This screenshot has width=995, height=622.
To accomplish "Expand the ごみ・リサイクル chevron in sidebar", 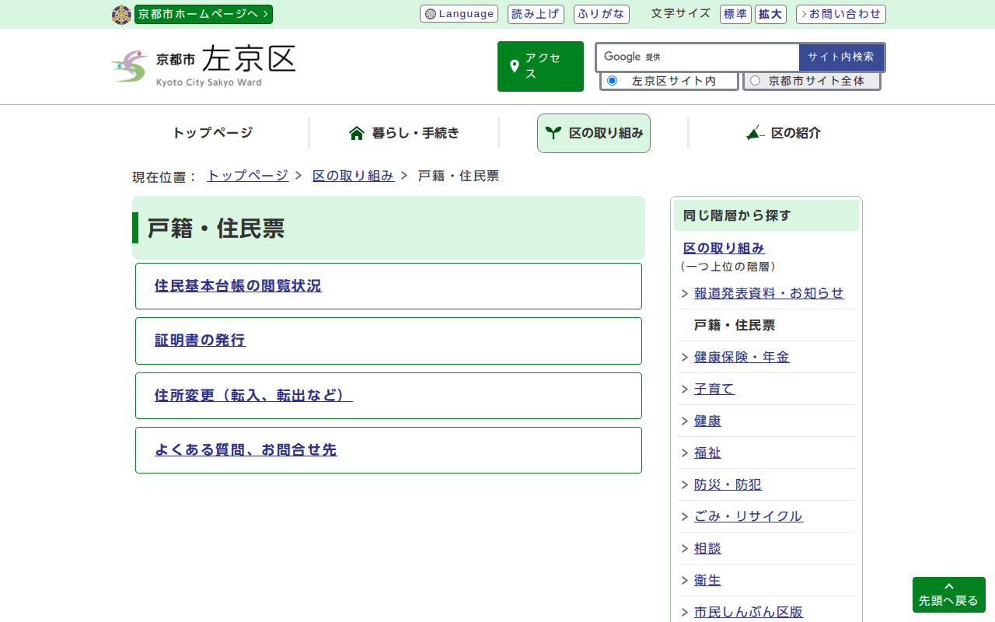I will [685, 517].
